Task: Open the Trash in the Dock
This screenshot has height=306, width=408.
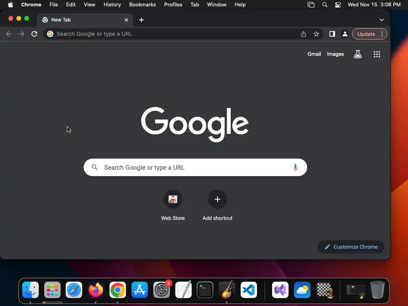Action: (x=377, y=290)
